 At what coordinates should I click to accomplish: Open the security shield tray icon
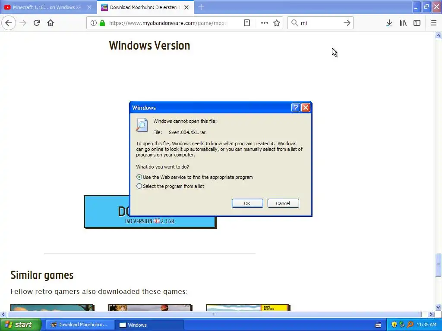pyautogui.click(x=394, y=325)
